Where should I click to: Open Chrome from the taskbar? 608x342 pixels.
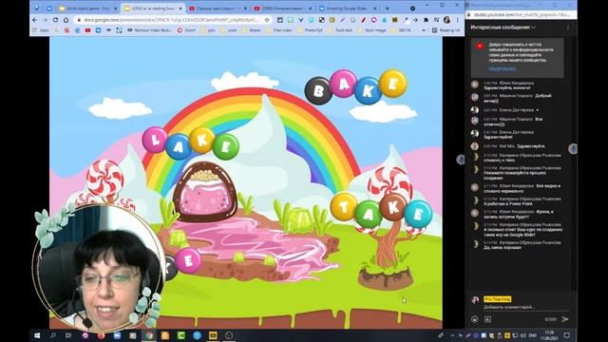point(149,335)
